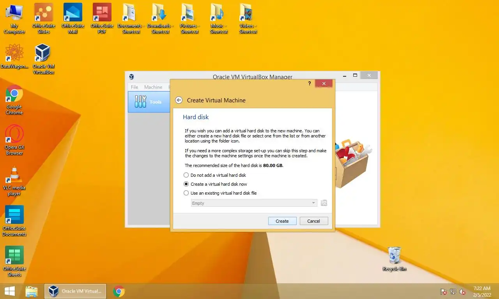Open DataWagon desktop shortcut
Image resolution: width=499 pixels, height=299 pixels.
point(14,56)
